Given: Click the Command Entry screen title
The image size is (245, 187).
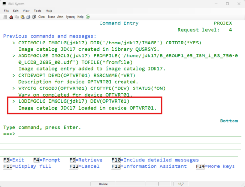Looking at the screenshot, I should tap(119, 23).
